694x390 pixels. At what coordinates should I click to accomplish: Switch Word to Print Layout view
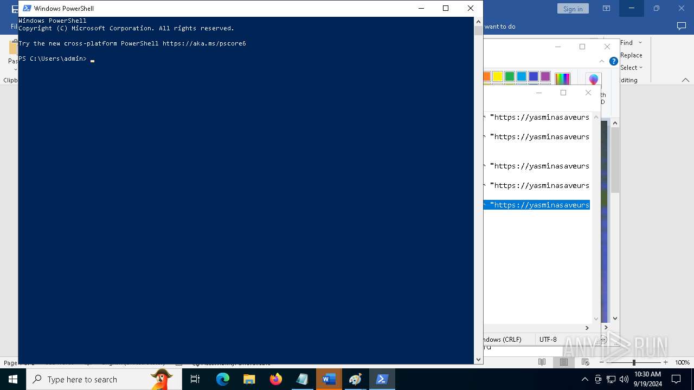(563, 362)
